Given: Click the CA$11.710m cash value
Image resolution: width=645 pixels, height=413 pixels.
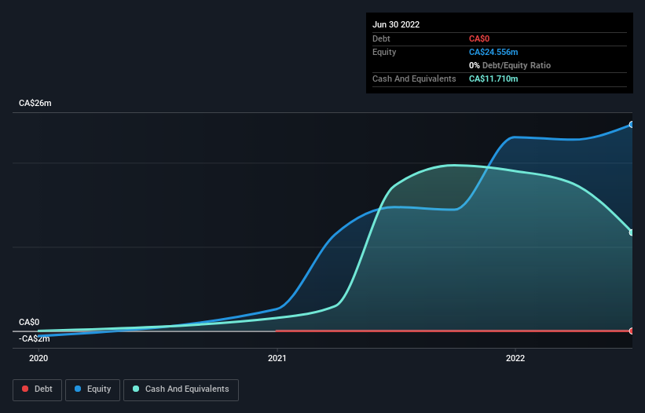Looking at the screenshot, I should [493, 79].
